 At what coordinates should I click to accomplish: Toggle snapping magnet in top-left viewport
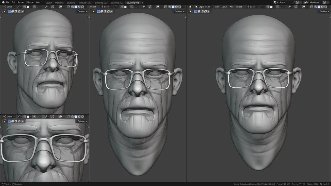point(25,7)
